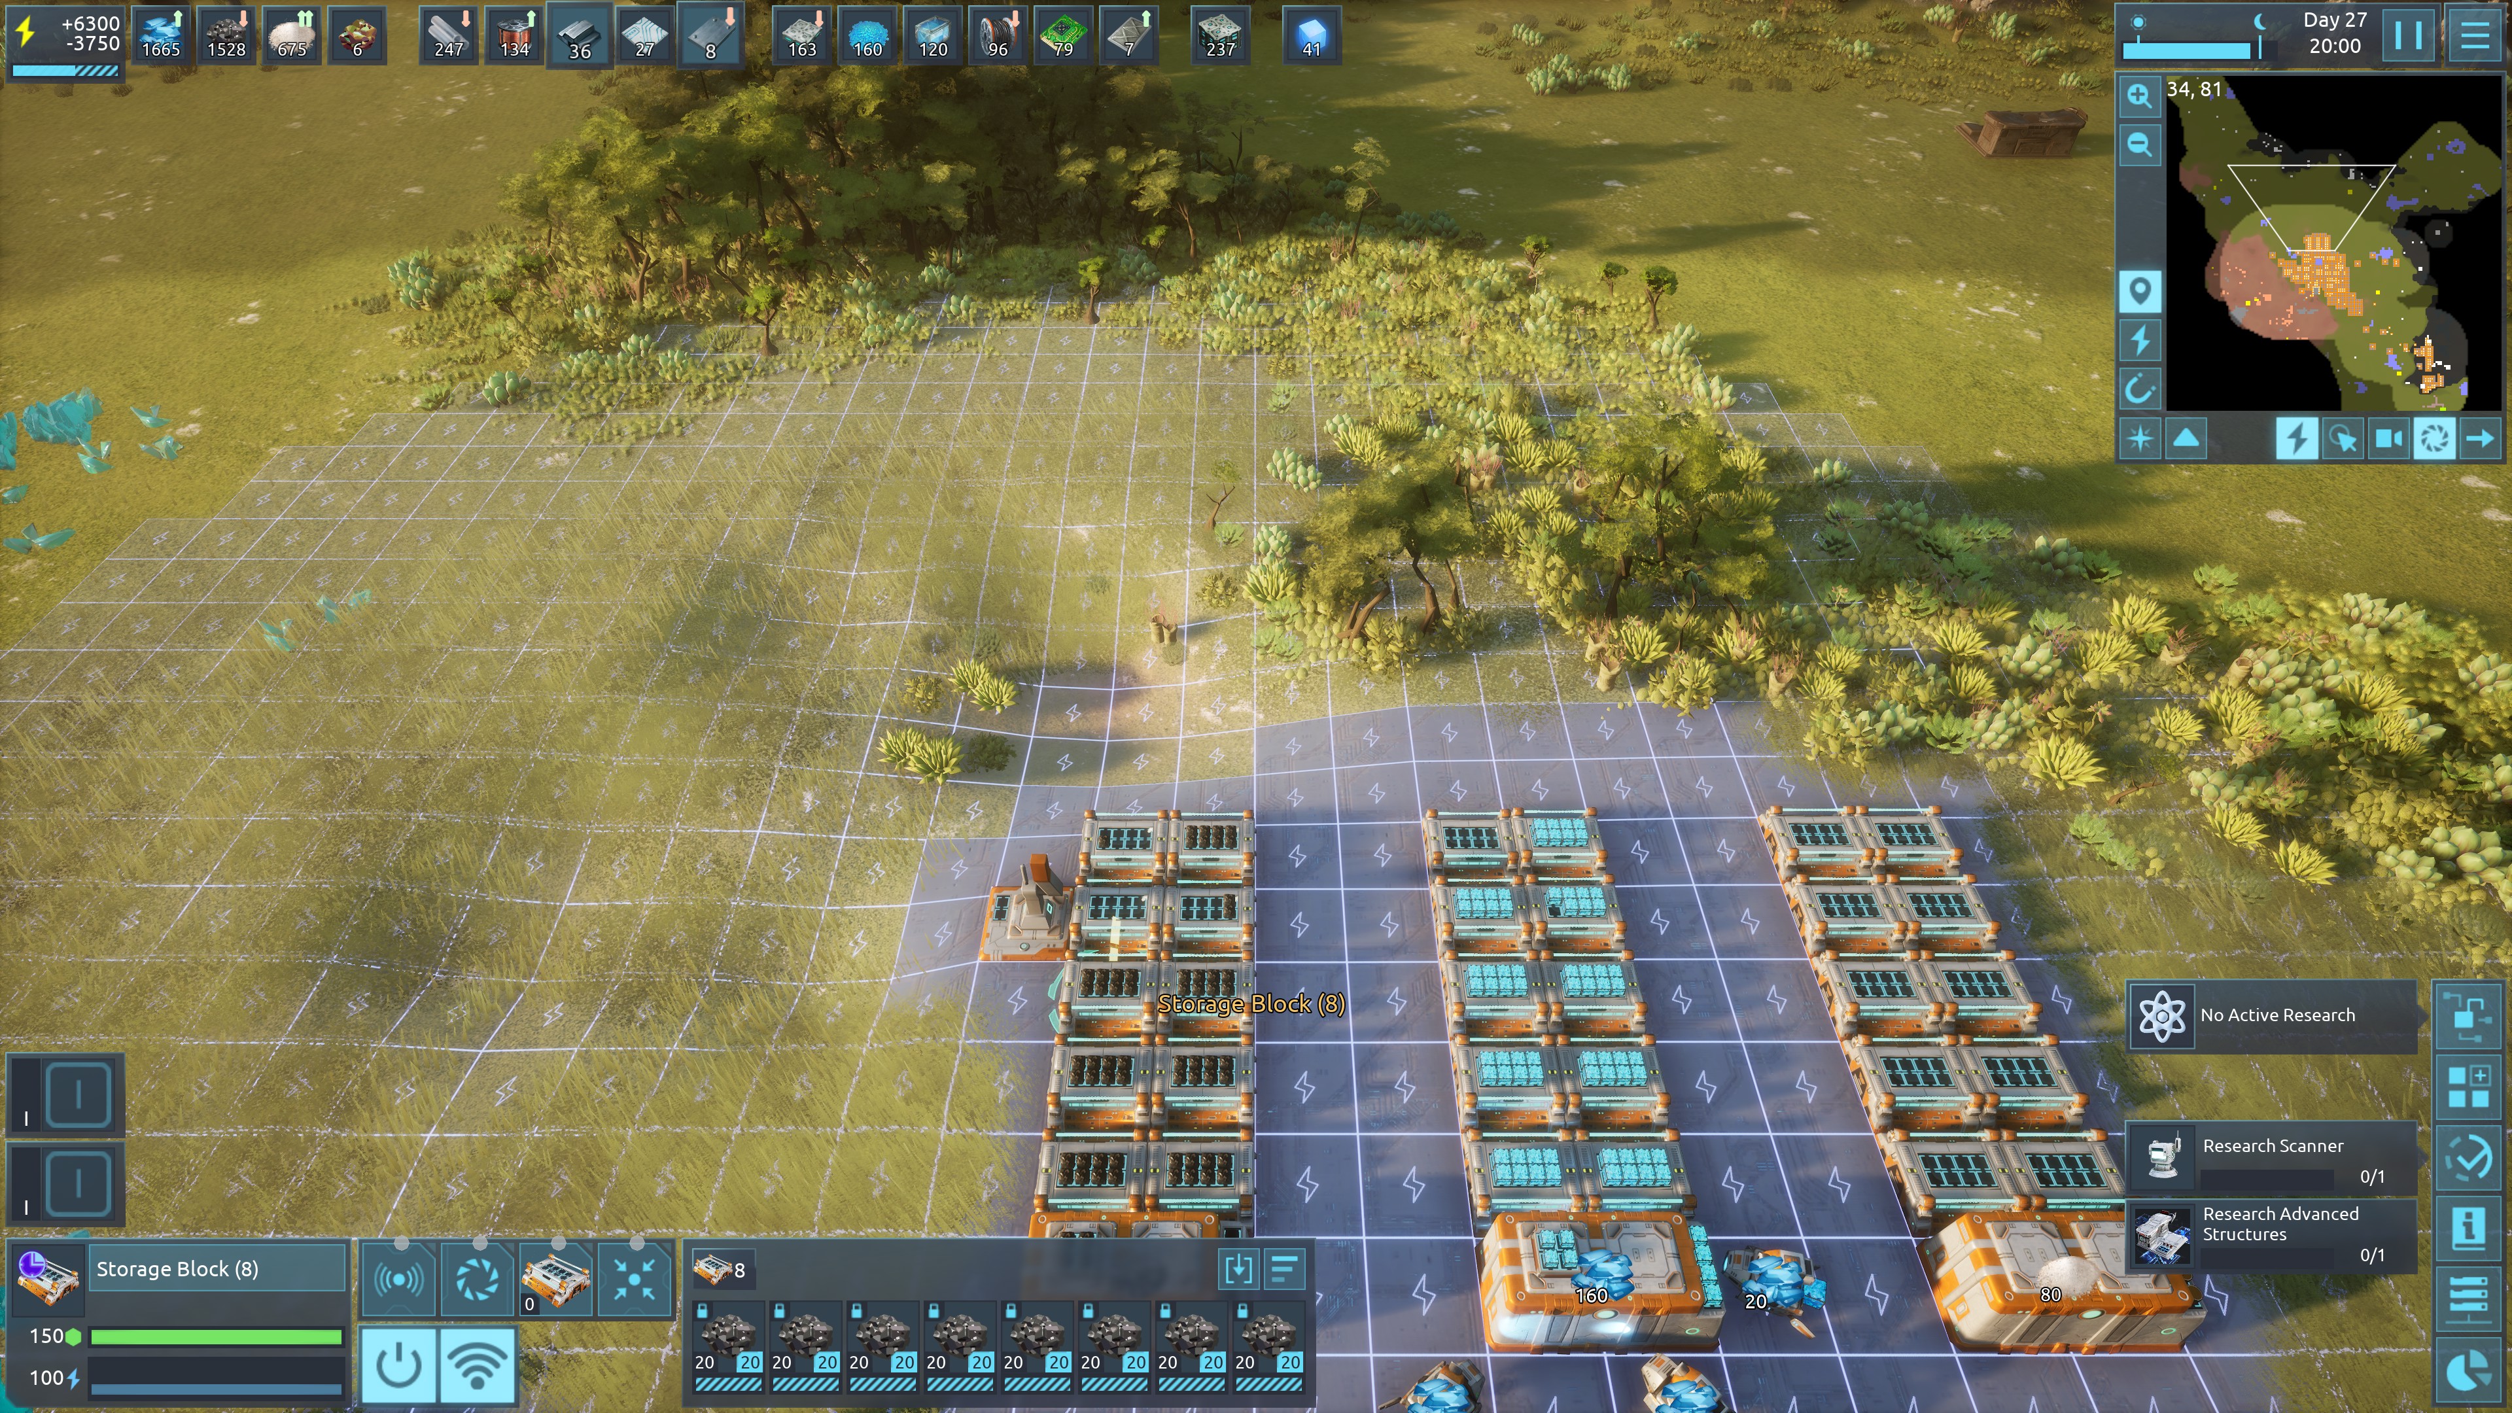Pause the game
Screen dimensions: 2512x1413
(2407, 36)
